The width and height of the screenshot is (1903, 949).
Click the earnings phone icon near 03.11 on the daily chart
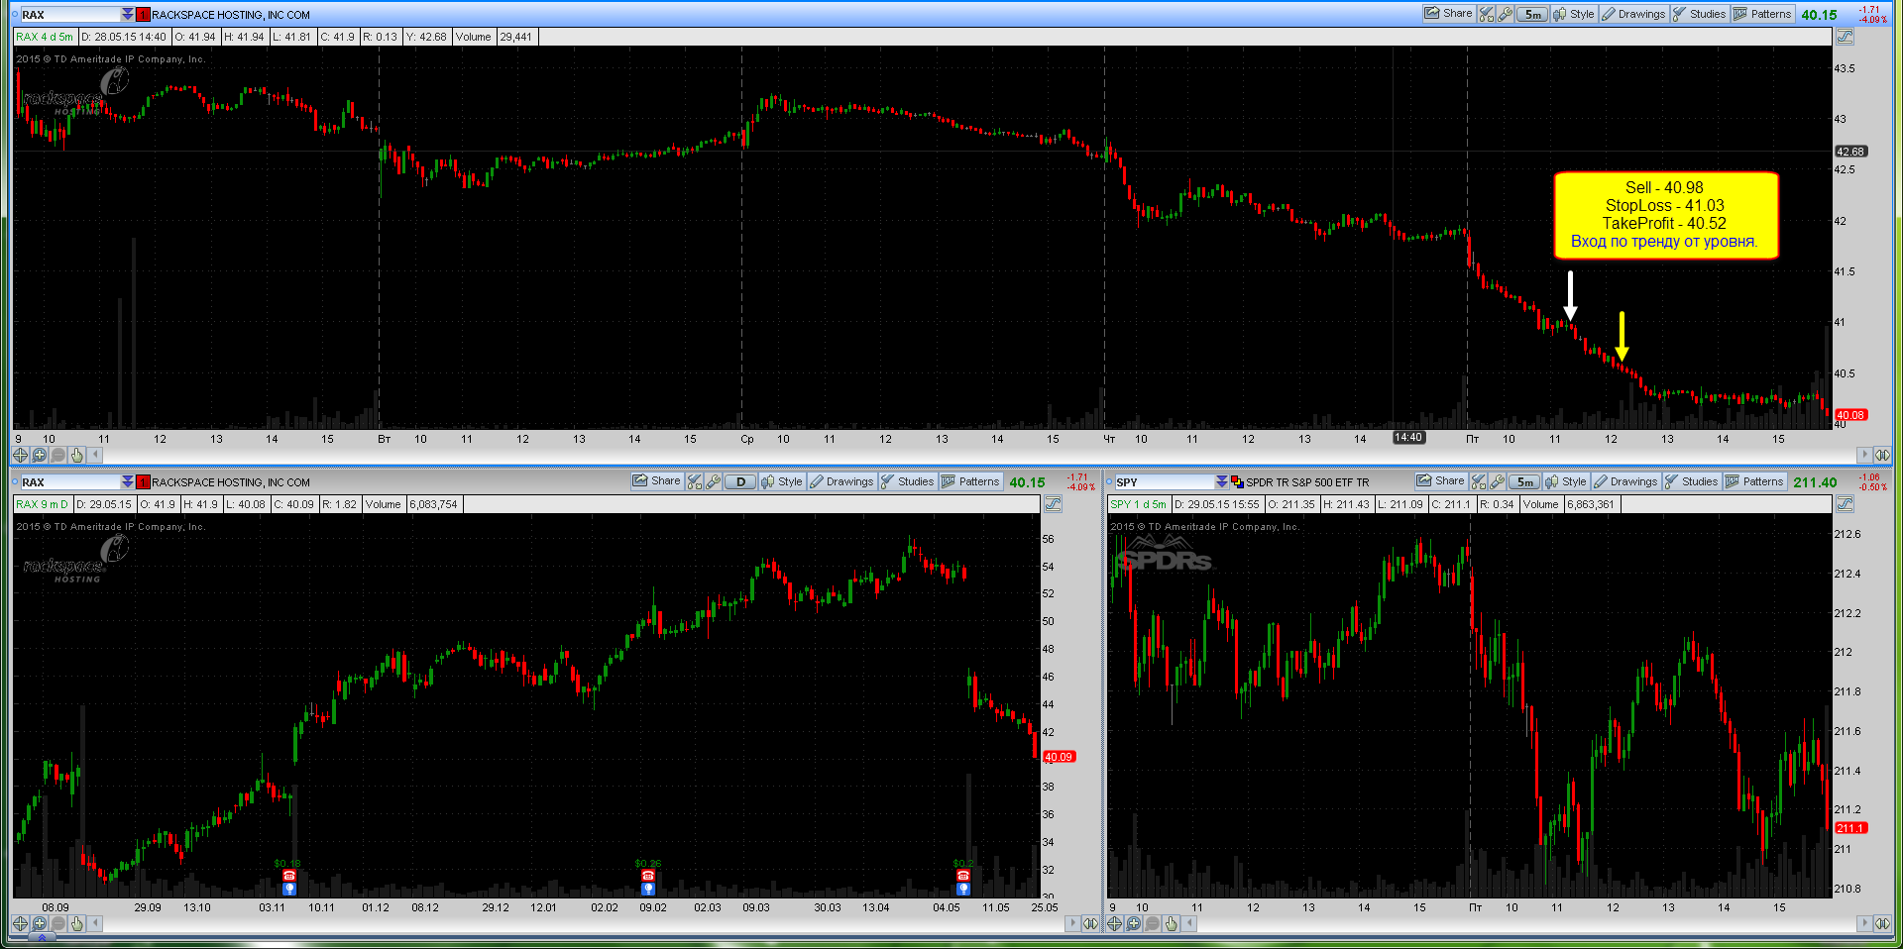[x=289, y=876]
